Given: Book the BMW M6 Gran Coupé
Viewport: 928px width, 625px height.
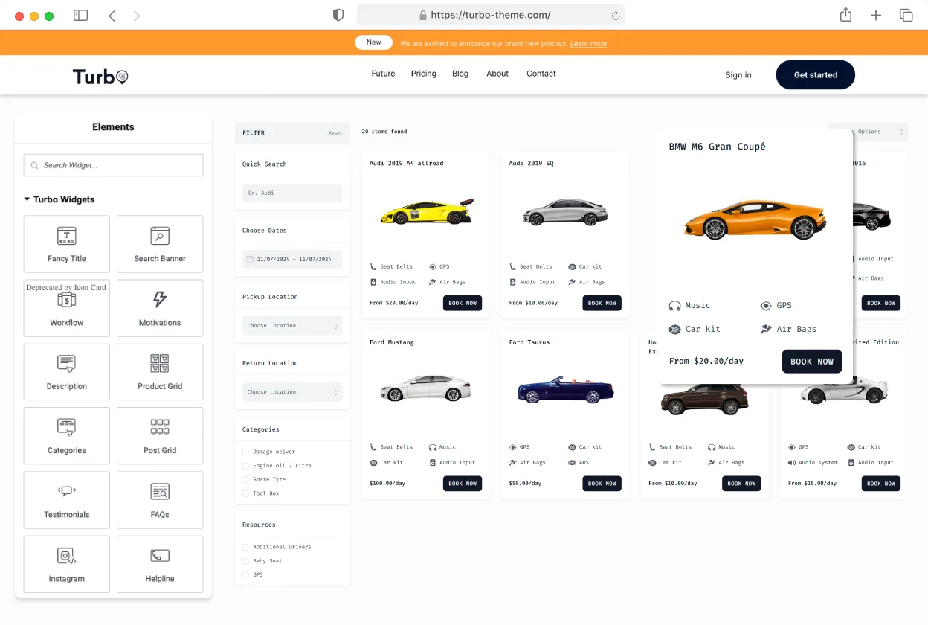Looking at the screenshot, I should [812, 362].
